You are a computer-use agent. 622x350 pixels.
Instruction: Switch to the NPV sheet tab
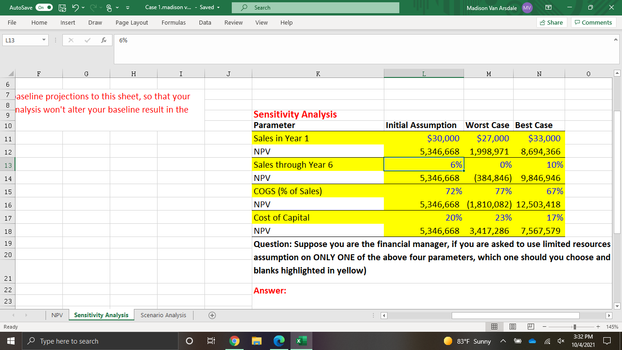(57, 315)
